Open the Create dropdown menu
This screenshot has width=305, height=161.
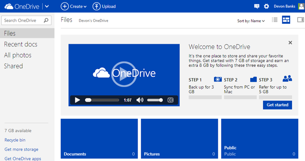(78, 7)
